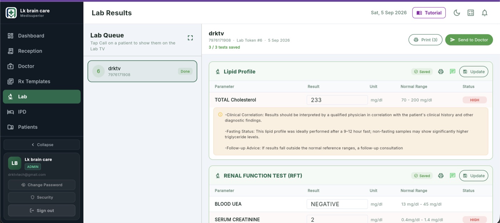This screenshot has height=223, width=500.
Task: Click the Lk brain care logo icon
Action: pos(11,13)
